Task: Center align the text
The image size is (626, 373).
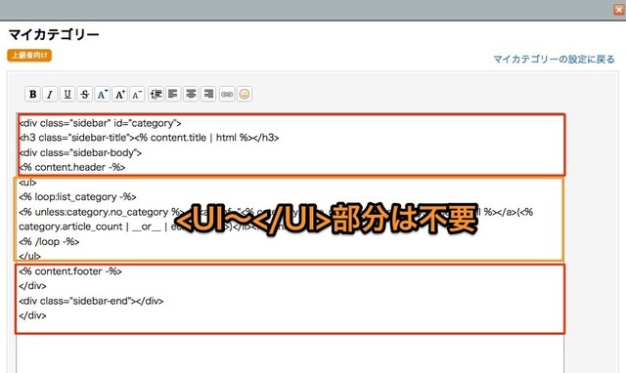Action: [x=191, y=95]
